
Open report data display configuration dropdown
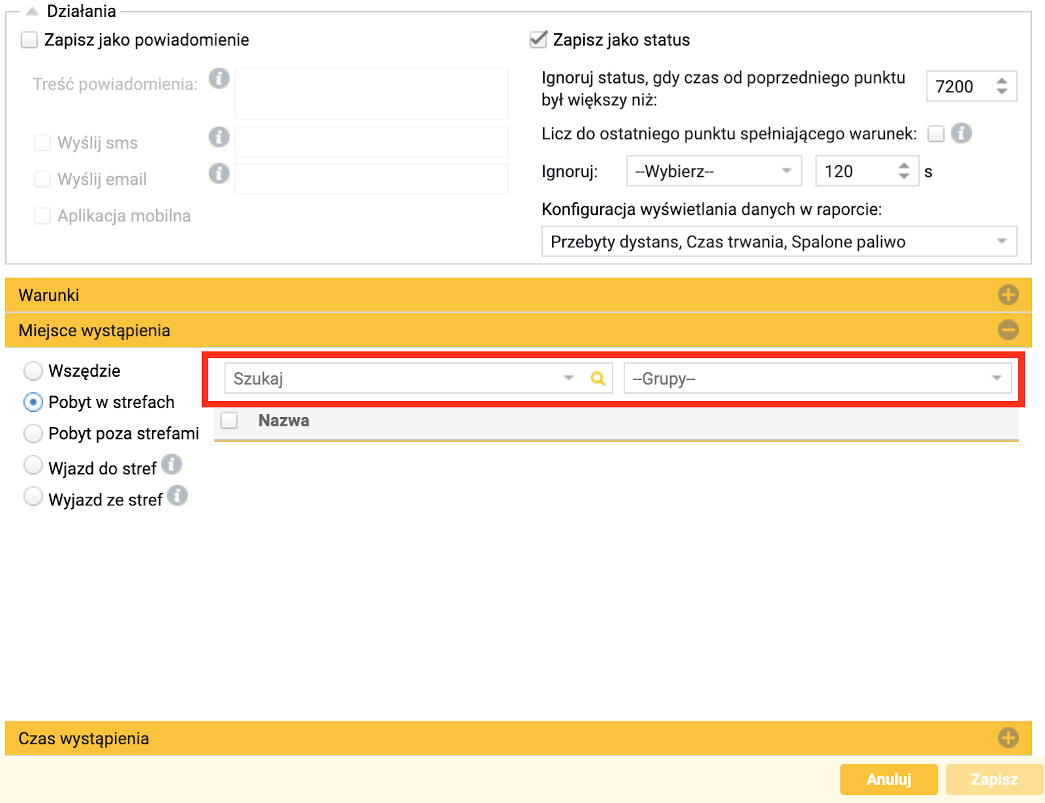click(x=779, y=242)
